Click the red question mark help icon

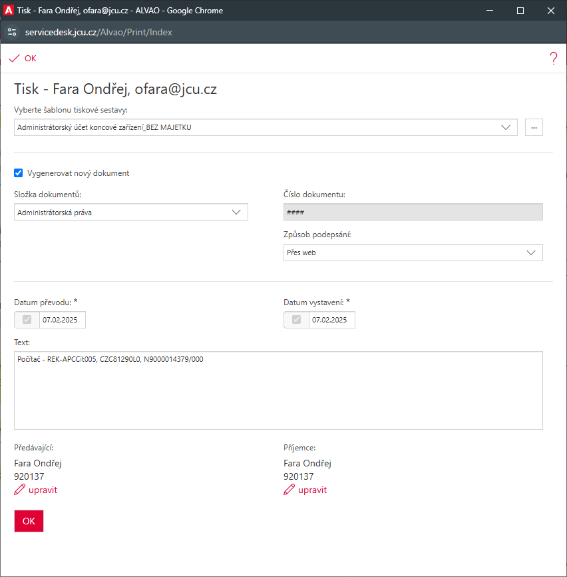click(x=553, y=59)
